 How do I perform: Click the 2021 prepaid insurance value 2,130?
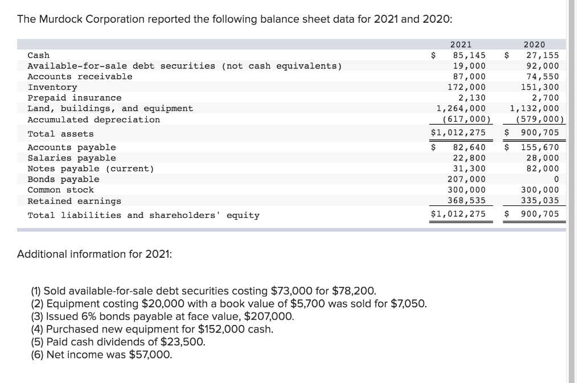point(472,98)
